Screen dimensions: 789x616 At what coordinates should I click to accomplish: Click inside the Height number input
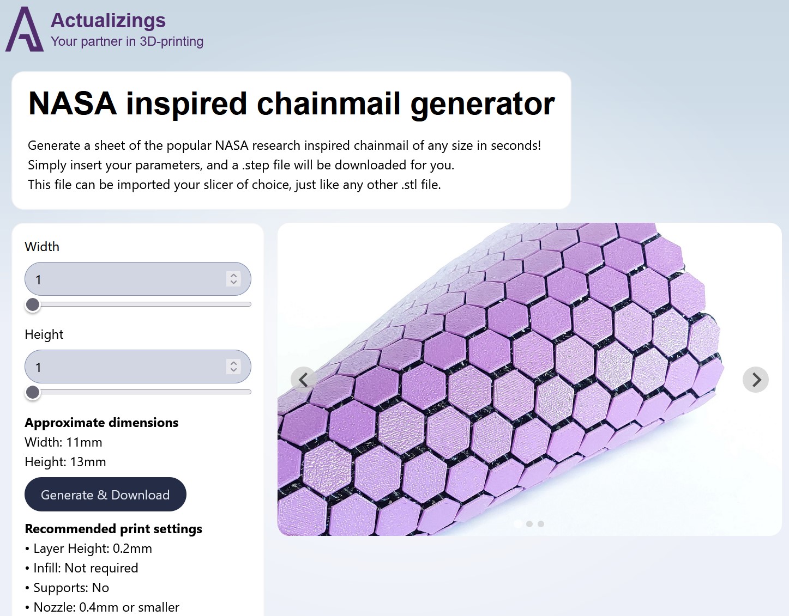click(x=109, y=367)
